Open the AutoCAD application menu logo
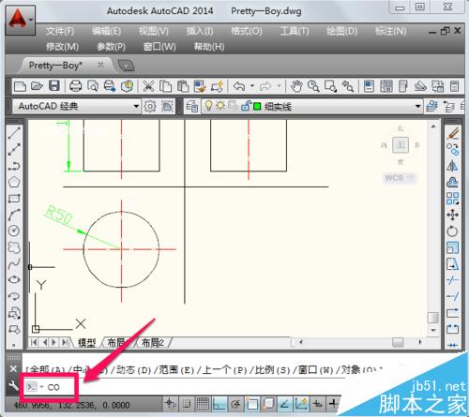Image resolution: width=469 pixels, height=417 pixels. (x=20, y=20)
